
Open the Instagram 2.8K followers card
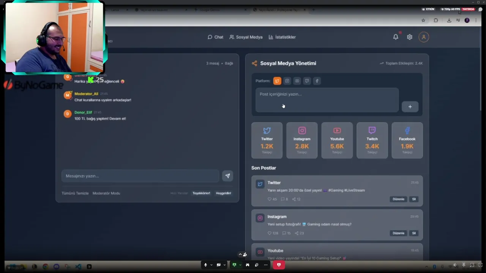coord(302,140)
